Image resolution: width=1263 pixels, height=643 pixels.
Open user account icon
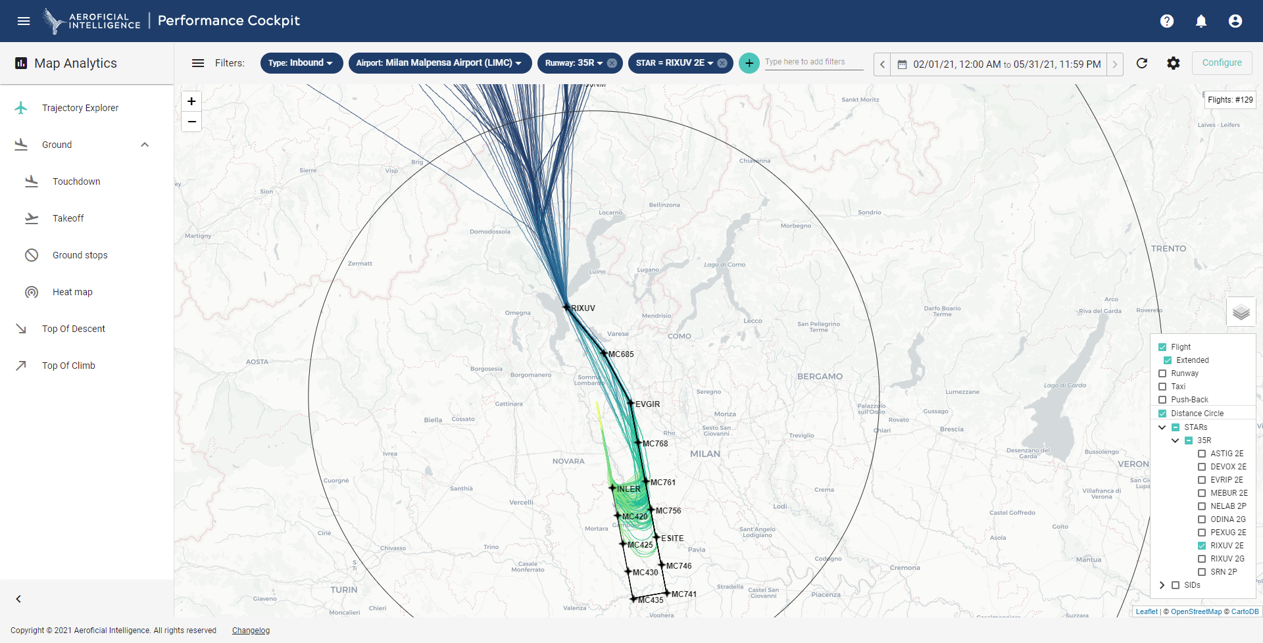[x=1235, y=21]
